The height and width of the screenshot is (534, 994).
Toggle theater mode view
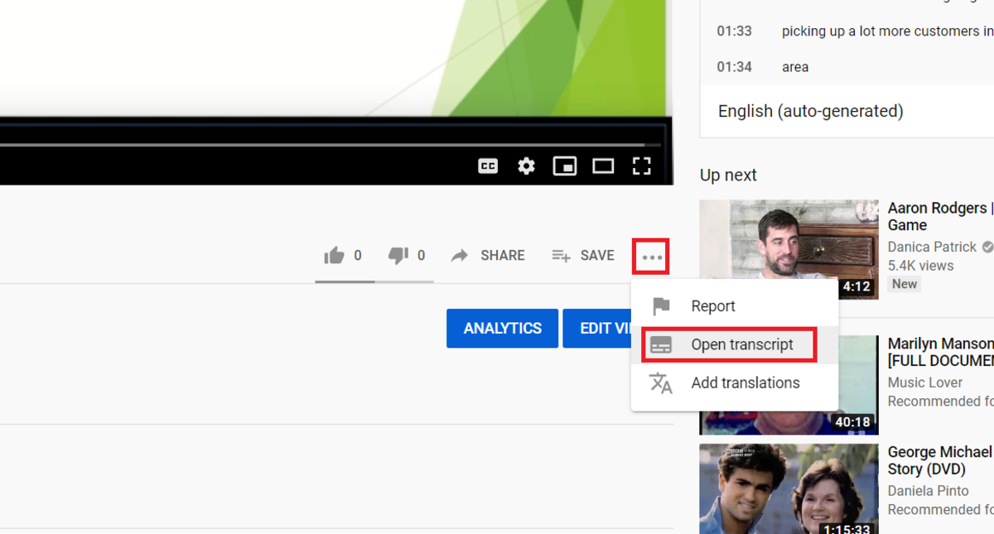click(x=603, y=166)
